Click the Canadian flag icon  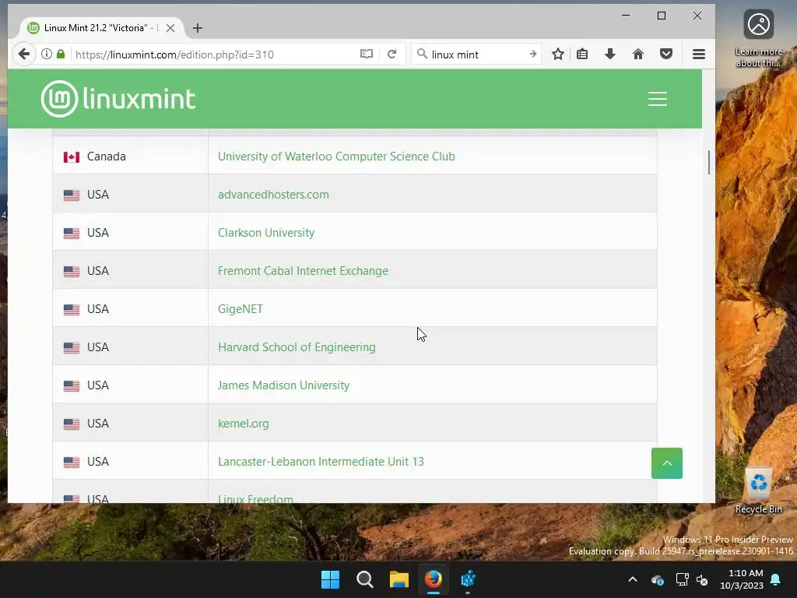pyautogui.click(x=71, y=157)
